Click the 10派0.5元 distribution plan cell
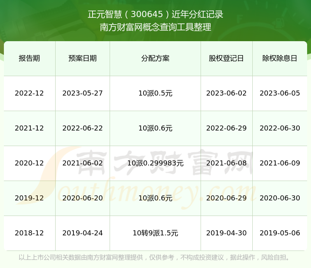Image resolution: width=311 pixels, height=268 pixels. point(155,93)
